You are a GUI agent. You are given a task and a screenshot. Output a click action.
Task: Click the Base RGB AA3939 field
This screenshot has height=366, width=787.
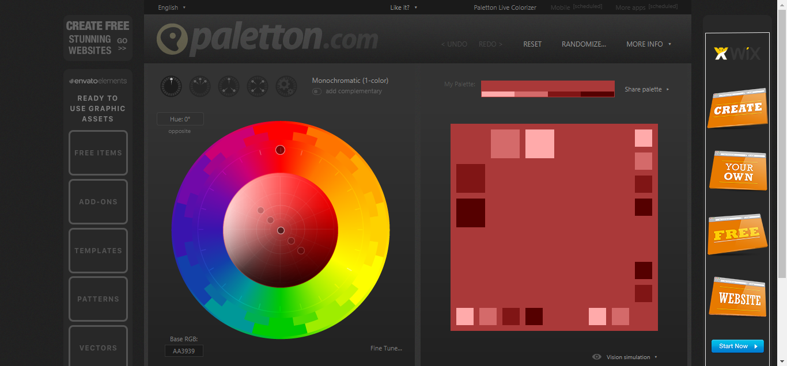[184, 351]
